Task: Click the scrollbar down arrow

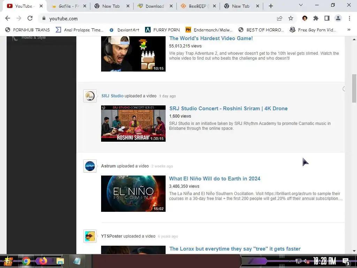Action: (x=354, y=251)
